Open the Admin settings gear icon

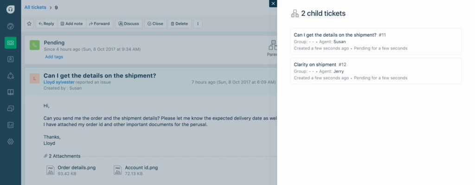pos(10,141)
